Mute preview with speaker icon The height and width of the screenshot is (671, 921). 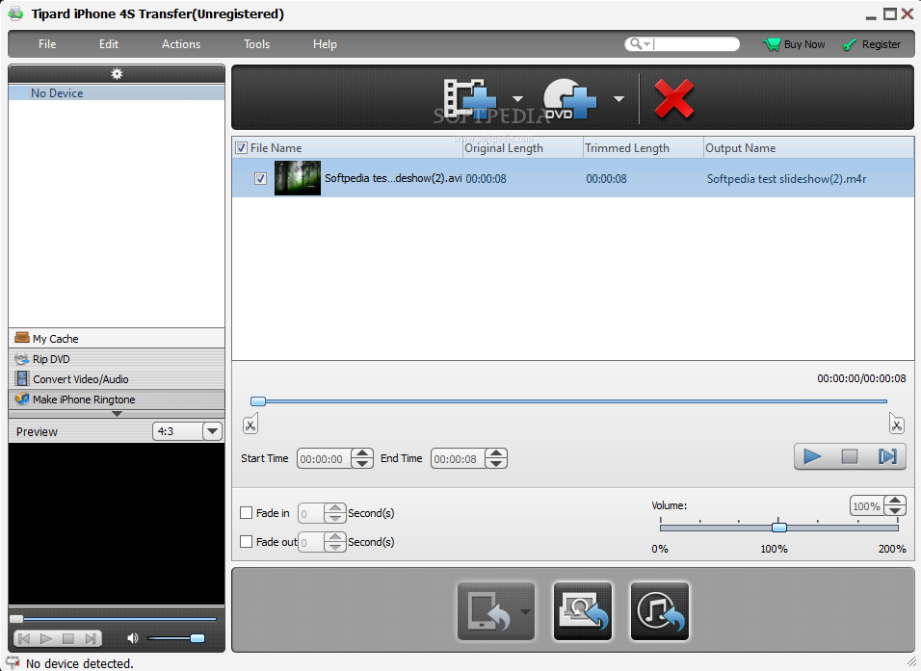click(133, 638)
